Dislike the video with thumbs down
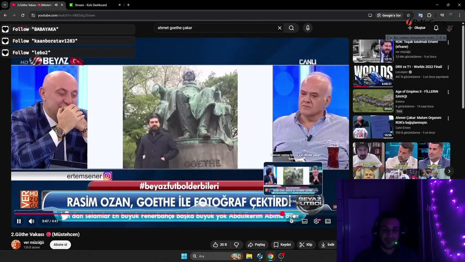 [236, 245]
